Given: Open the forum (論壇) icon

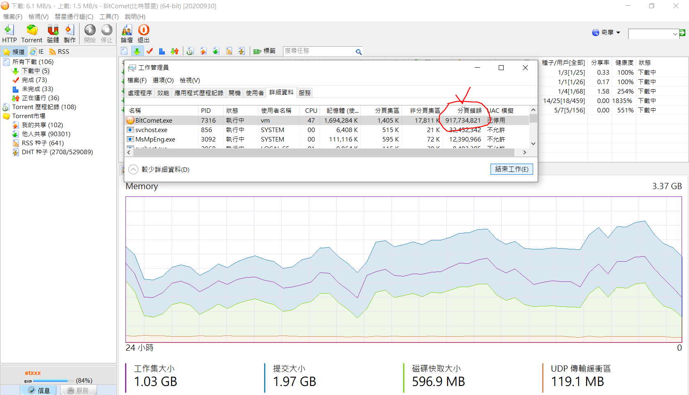Looking at the screenshot, I should tap(127, 34).
